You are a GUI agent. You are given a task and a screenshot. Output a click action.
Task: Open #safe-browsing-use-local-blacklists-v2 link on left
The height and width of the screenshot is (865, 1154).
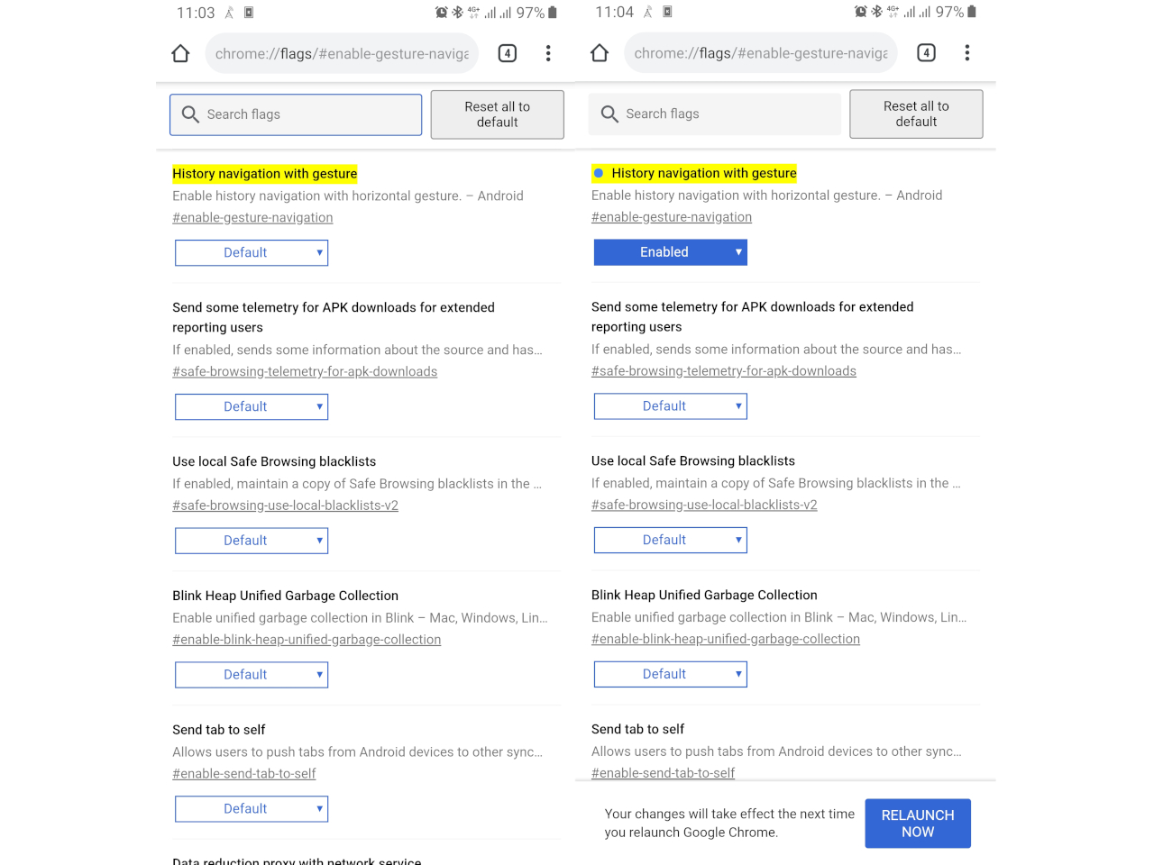coord(285,505)
